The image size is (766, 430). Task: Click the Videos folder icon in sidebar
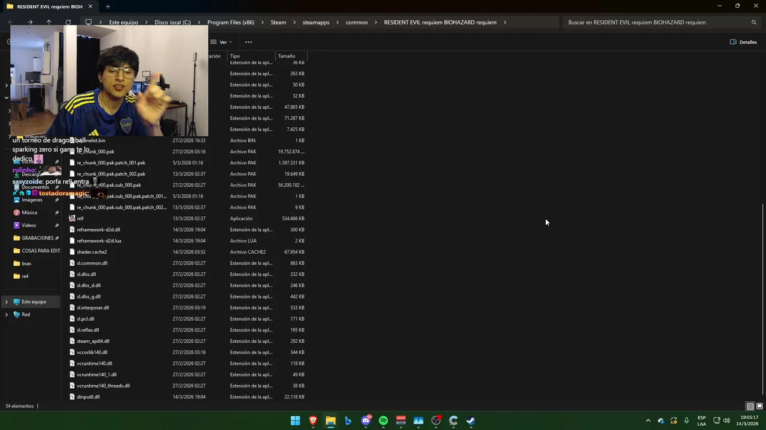[17, 225]
